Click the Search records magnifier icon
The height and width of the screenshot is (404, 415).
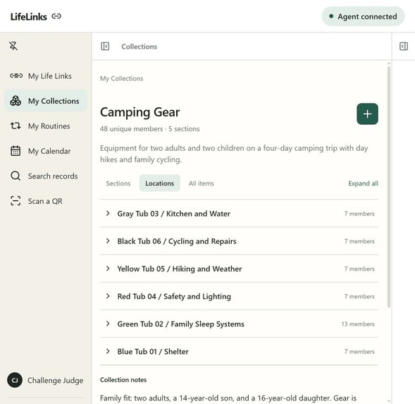[x=16, y=176]
